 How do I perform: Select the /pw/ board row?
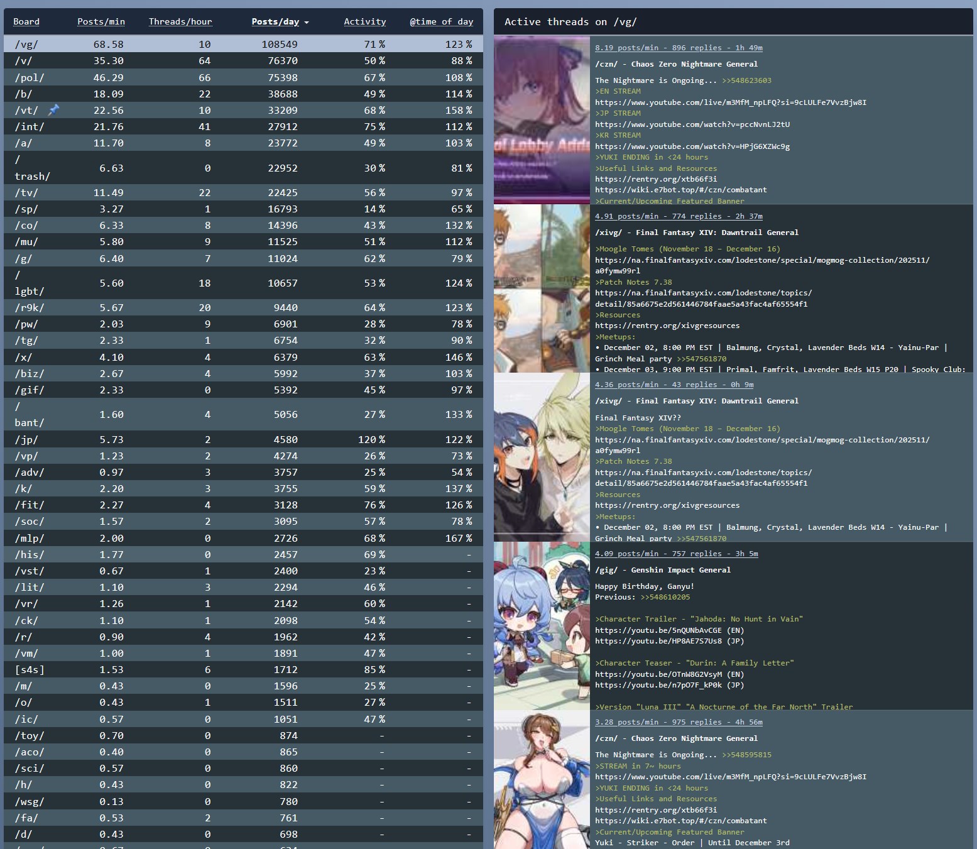click(x=243, y=324)
